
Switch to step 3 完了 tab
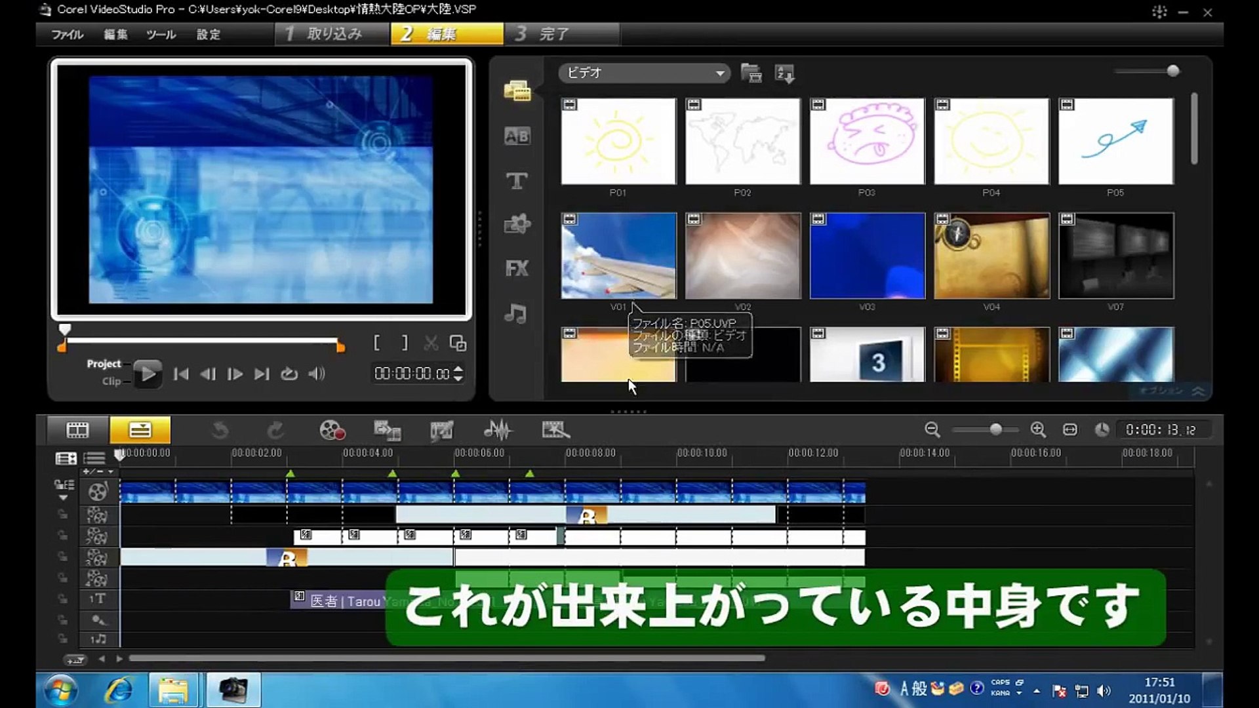click(x=562, y=34)
